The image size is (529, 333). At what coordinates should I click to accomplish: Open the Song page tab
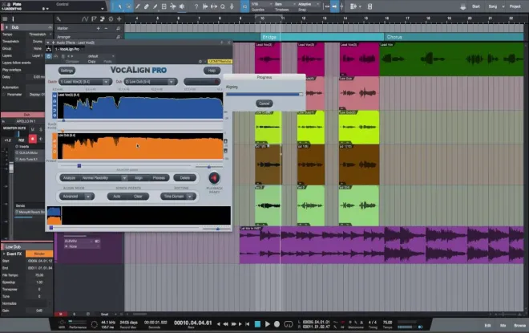(493, 6)
